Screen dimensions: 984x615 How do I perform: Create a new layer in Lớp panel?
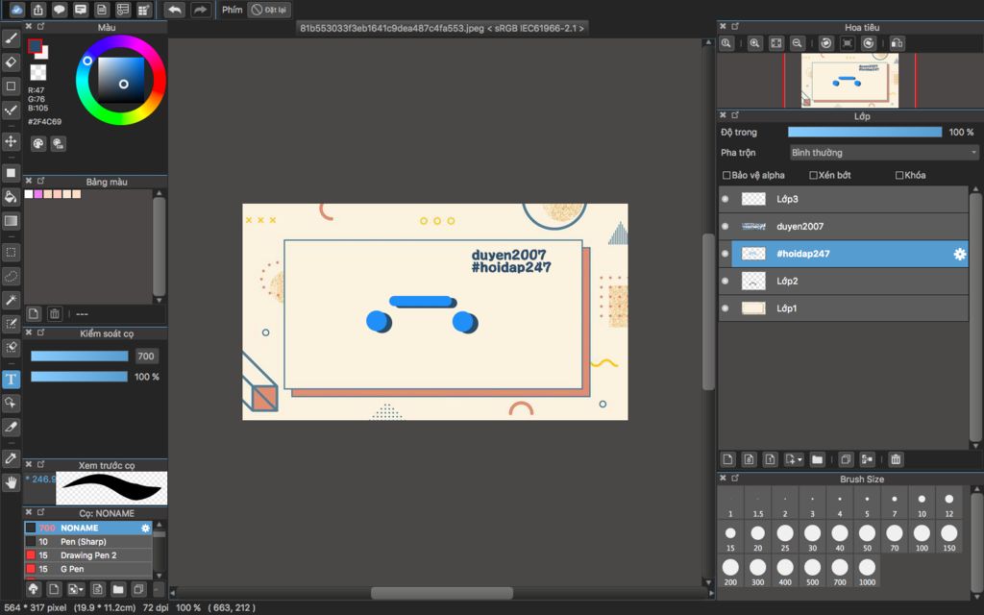(728, 459)
